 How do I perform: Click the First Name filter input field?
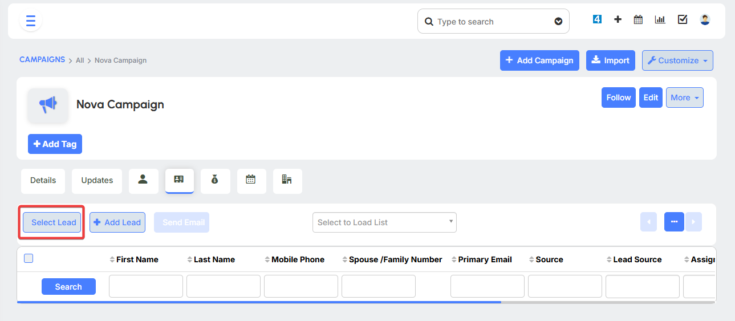tap(145, 286)
